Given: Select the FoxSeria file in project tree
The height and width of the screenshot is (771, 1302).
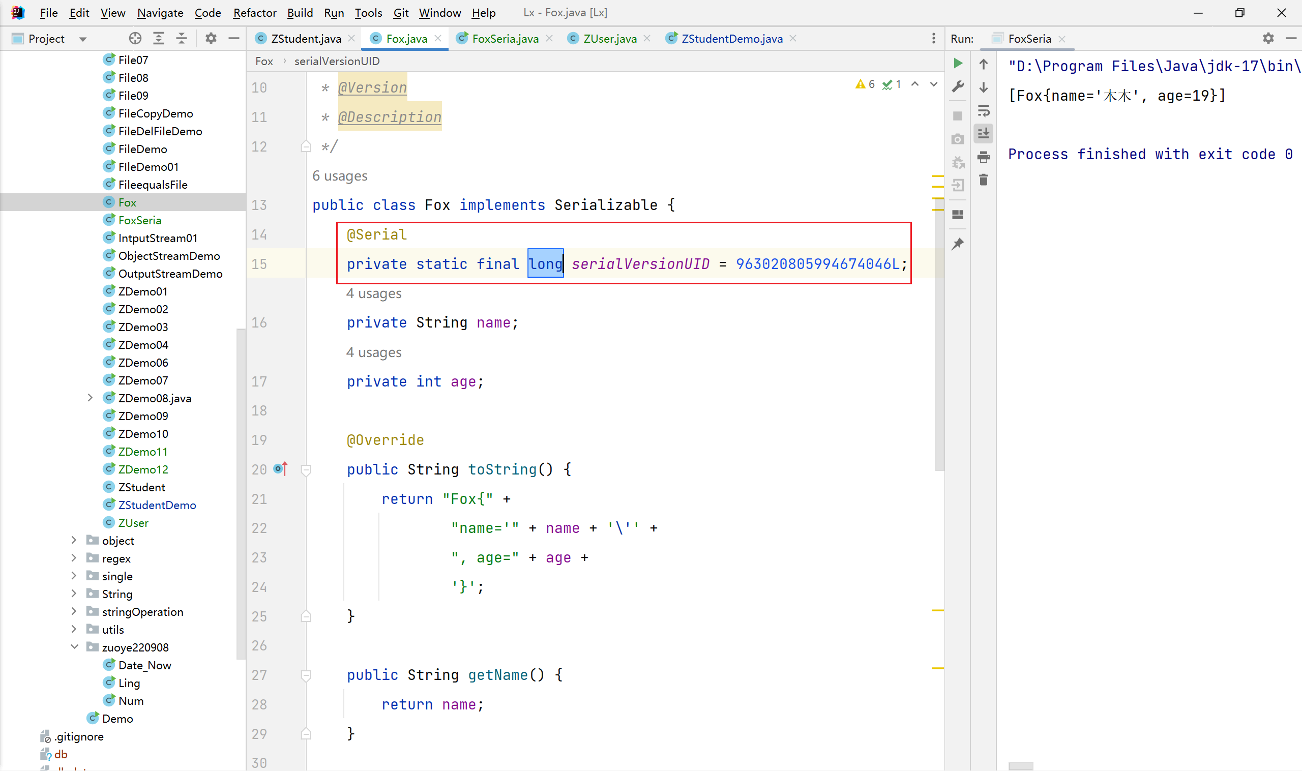Looking at the screenshot, I should pyautogui.click(x=139, y=220).
